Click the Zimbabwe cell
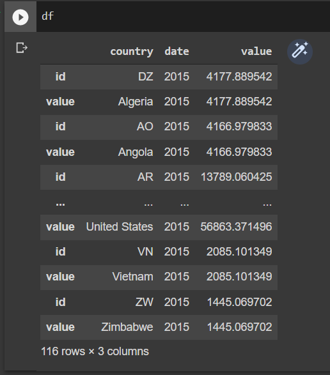The height and width of the screenshot is (375, 330). pos(127,327)
